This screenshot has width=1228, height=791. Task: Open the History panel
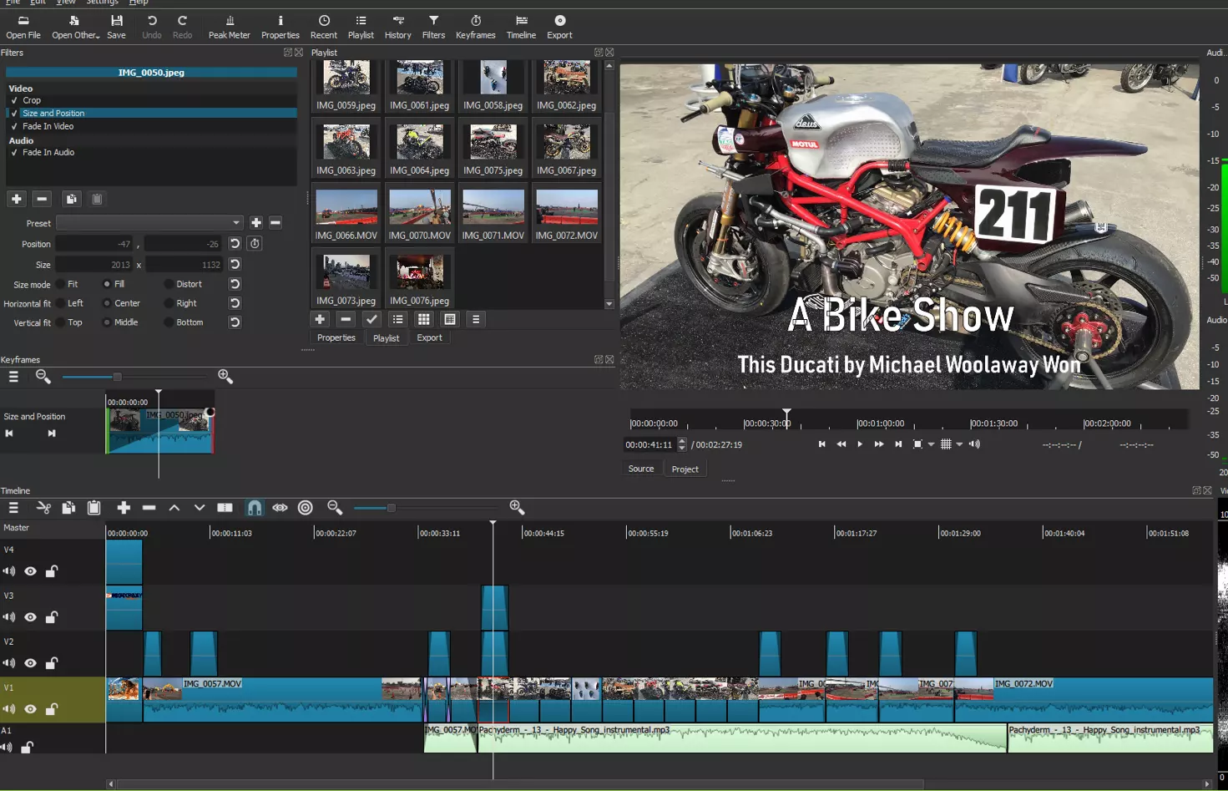pos(397,27)
